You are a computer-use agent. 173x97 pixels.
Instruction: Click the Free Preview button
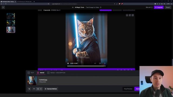pyautogui.click(x=128, y=89)
